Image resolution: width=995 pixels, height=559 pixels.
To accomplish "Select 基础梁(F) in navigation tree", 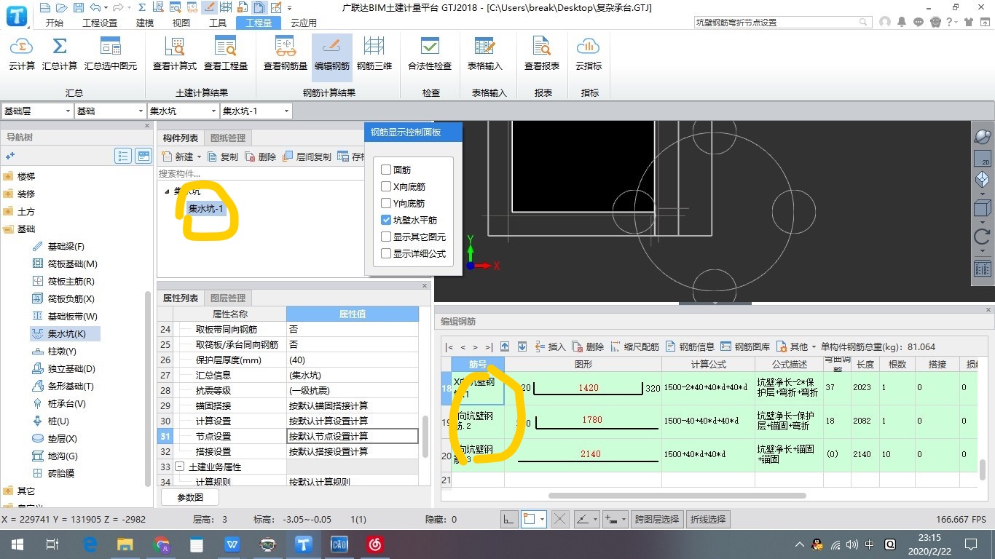I will click(x=66, y=246).
